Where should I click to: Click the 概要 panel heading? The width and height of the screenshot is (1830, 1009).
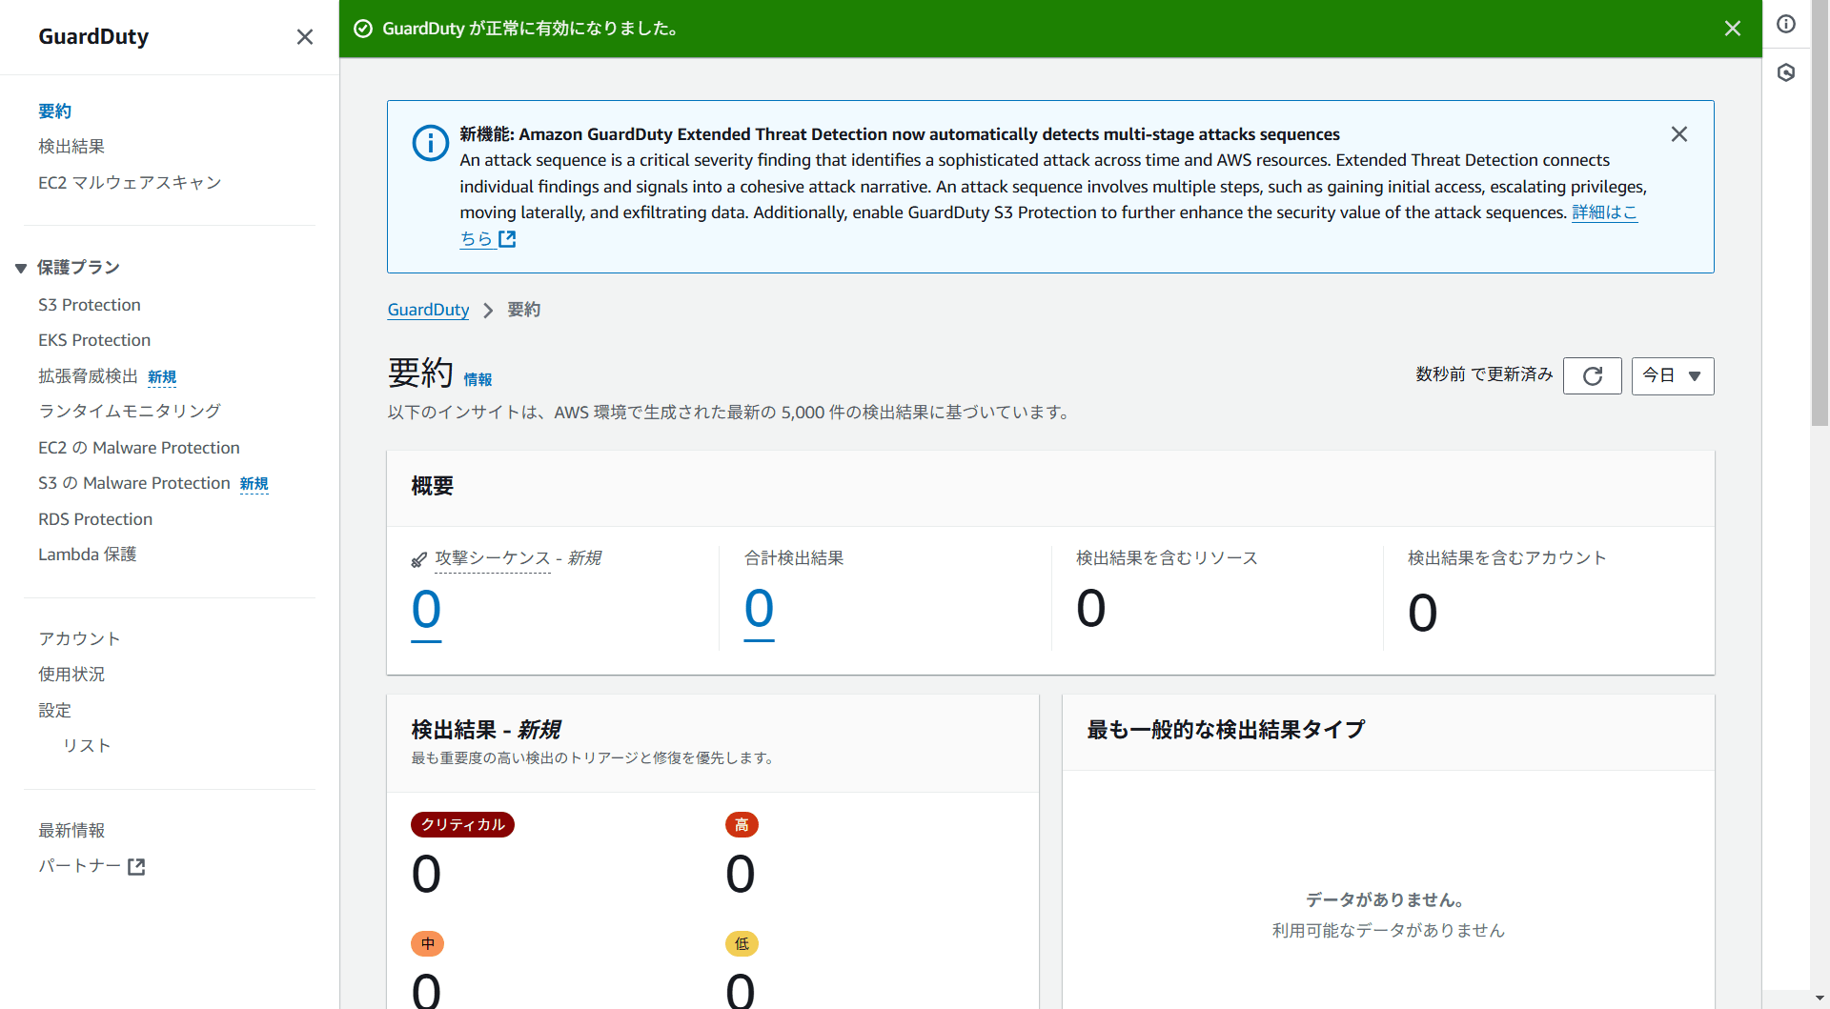(x=433, y=486)
